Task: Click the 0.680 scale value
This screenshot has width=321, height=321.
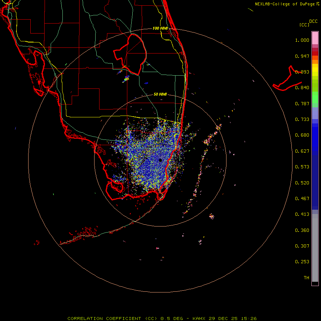Action: [302, 135]
